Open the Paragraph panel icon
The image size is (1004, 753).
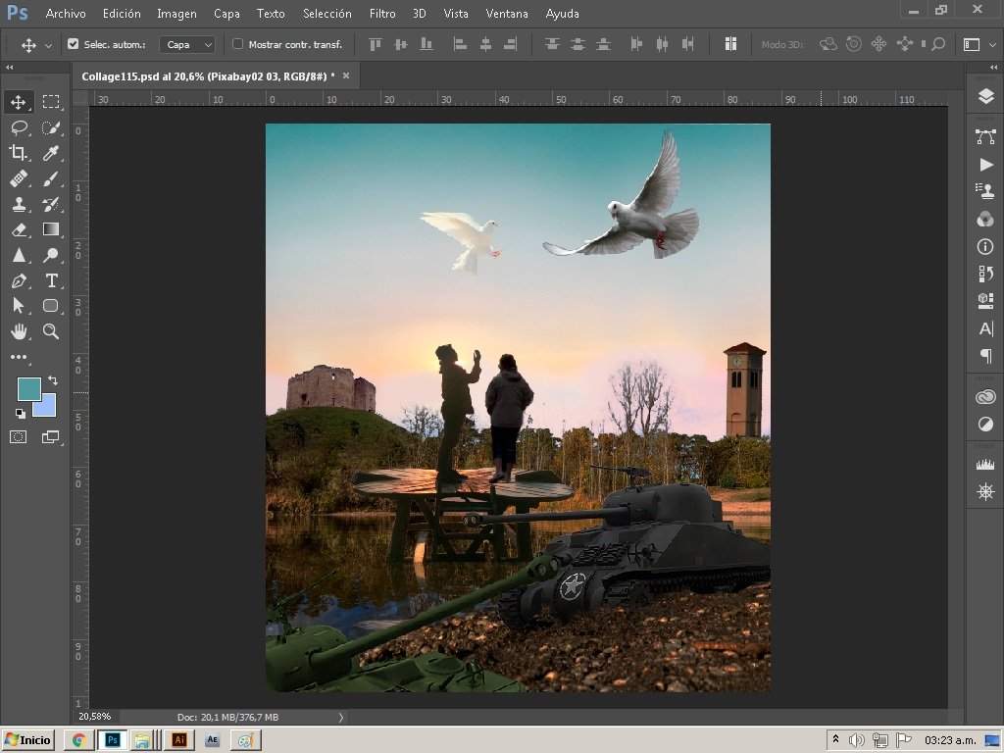coord(985,355)
